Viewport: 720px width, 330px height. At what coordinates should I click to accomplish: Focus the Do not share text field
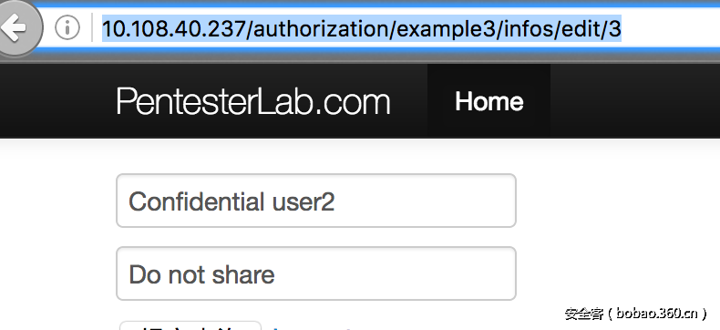316,273
